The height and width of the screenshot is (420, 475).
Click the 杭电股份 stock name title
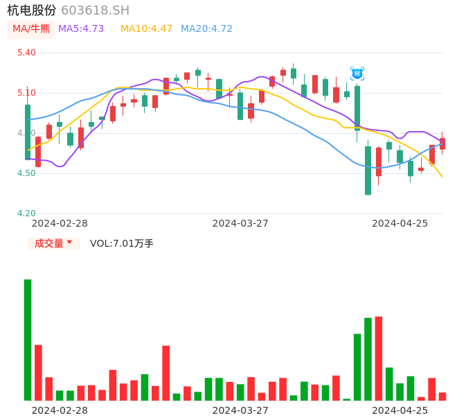tap(32, 10)
